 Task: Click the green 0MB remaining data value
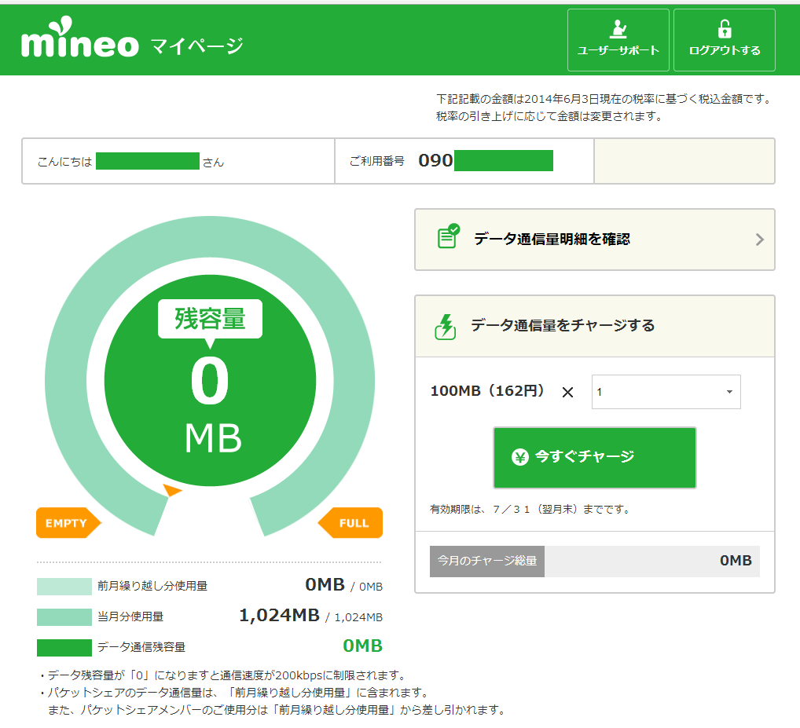click(362, 646)
